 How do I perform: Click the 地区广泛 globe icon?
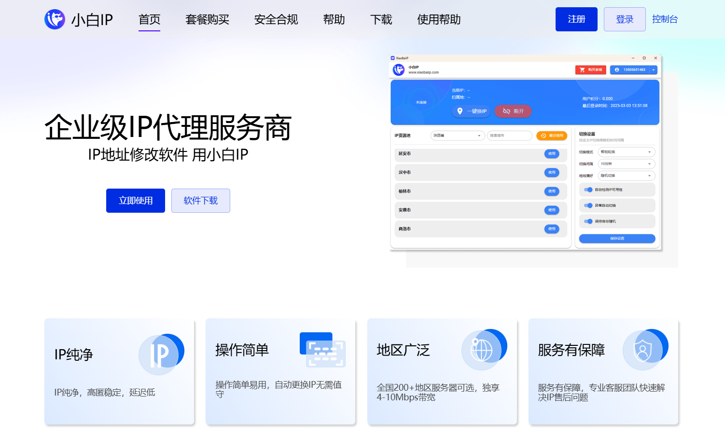pos(484,350)
